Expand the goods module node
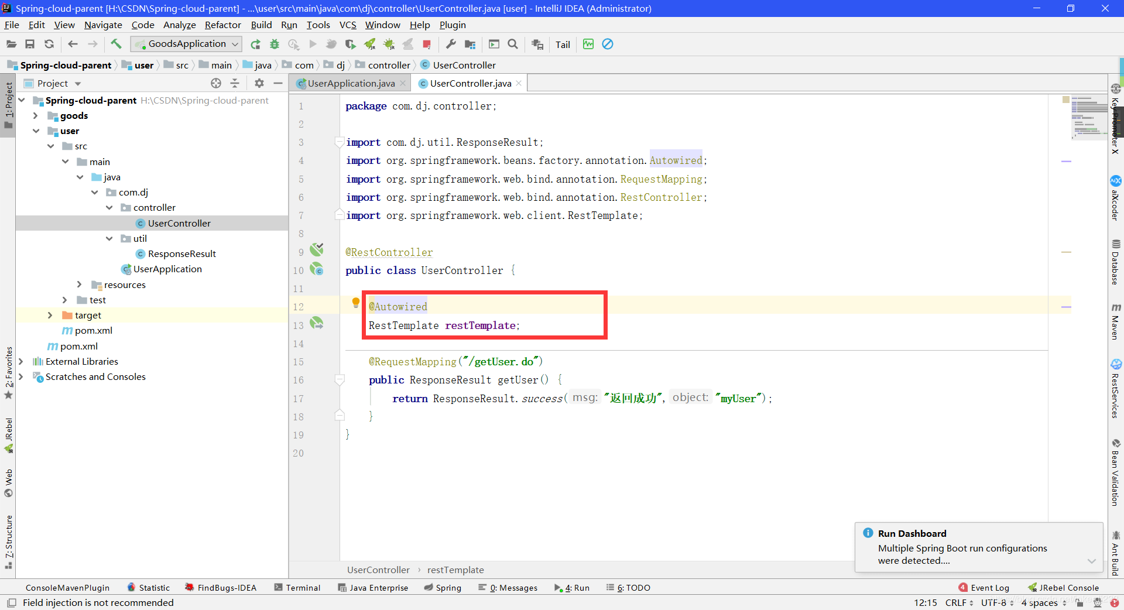1124x610 pixels. tap(35, 115)
